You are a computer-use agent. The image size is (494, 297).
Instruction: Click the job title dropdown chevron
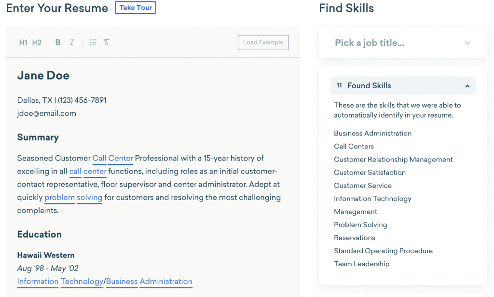(x=467, y=43)
